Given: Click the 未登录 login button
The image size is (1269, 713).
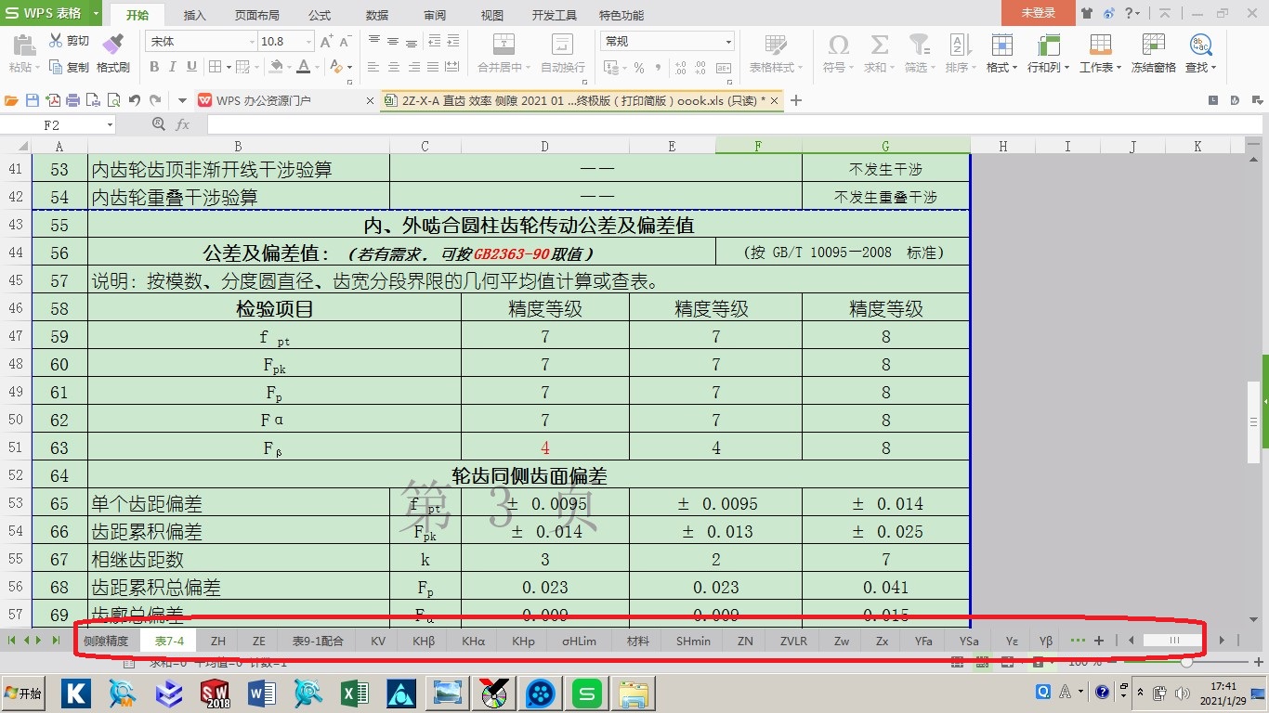Looking at the screenshot, I should 1038,13.
